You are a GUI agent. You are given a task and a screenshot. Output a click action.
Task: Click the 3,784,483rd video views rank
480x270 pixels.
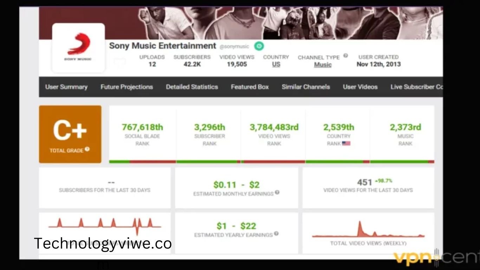click(274, 127)
